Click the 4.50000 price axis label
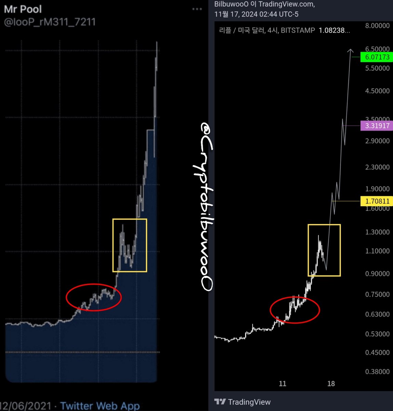This screenshot has width=393, height=411. (x=377, y=91)
